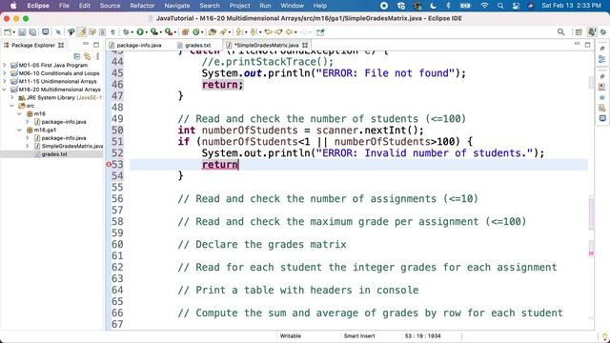This screenshot has width=610, height=343.
Task: Open Back navigation history dropdown arrow
Action: click(x=295, y=32)
